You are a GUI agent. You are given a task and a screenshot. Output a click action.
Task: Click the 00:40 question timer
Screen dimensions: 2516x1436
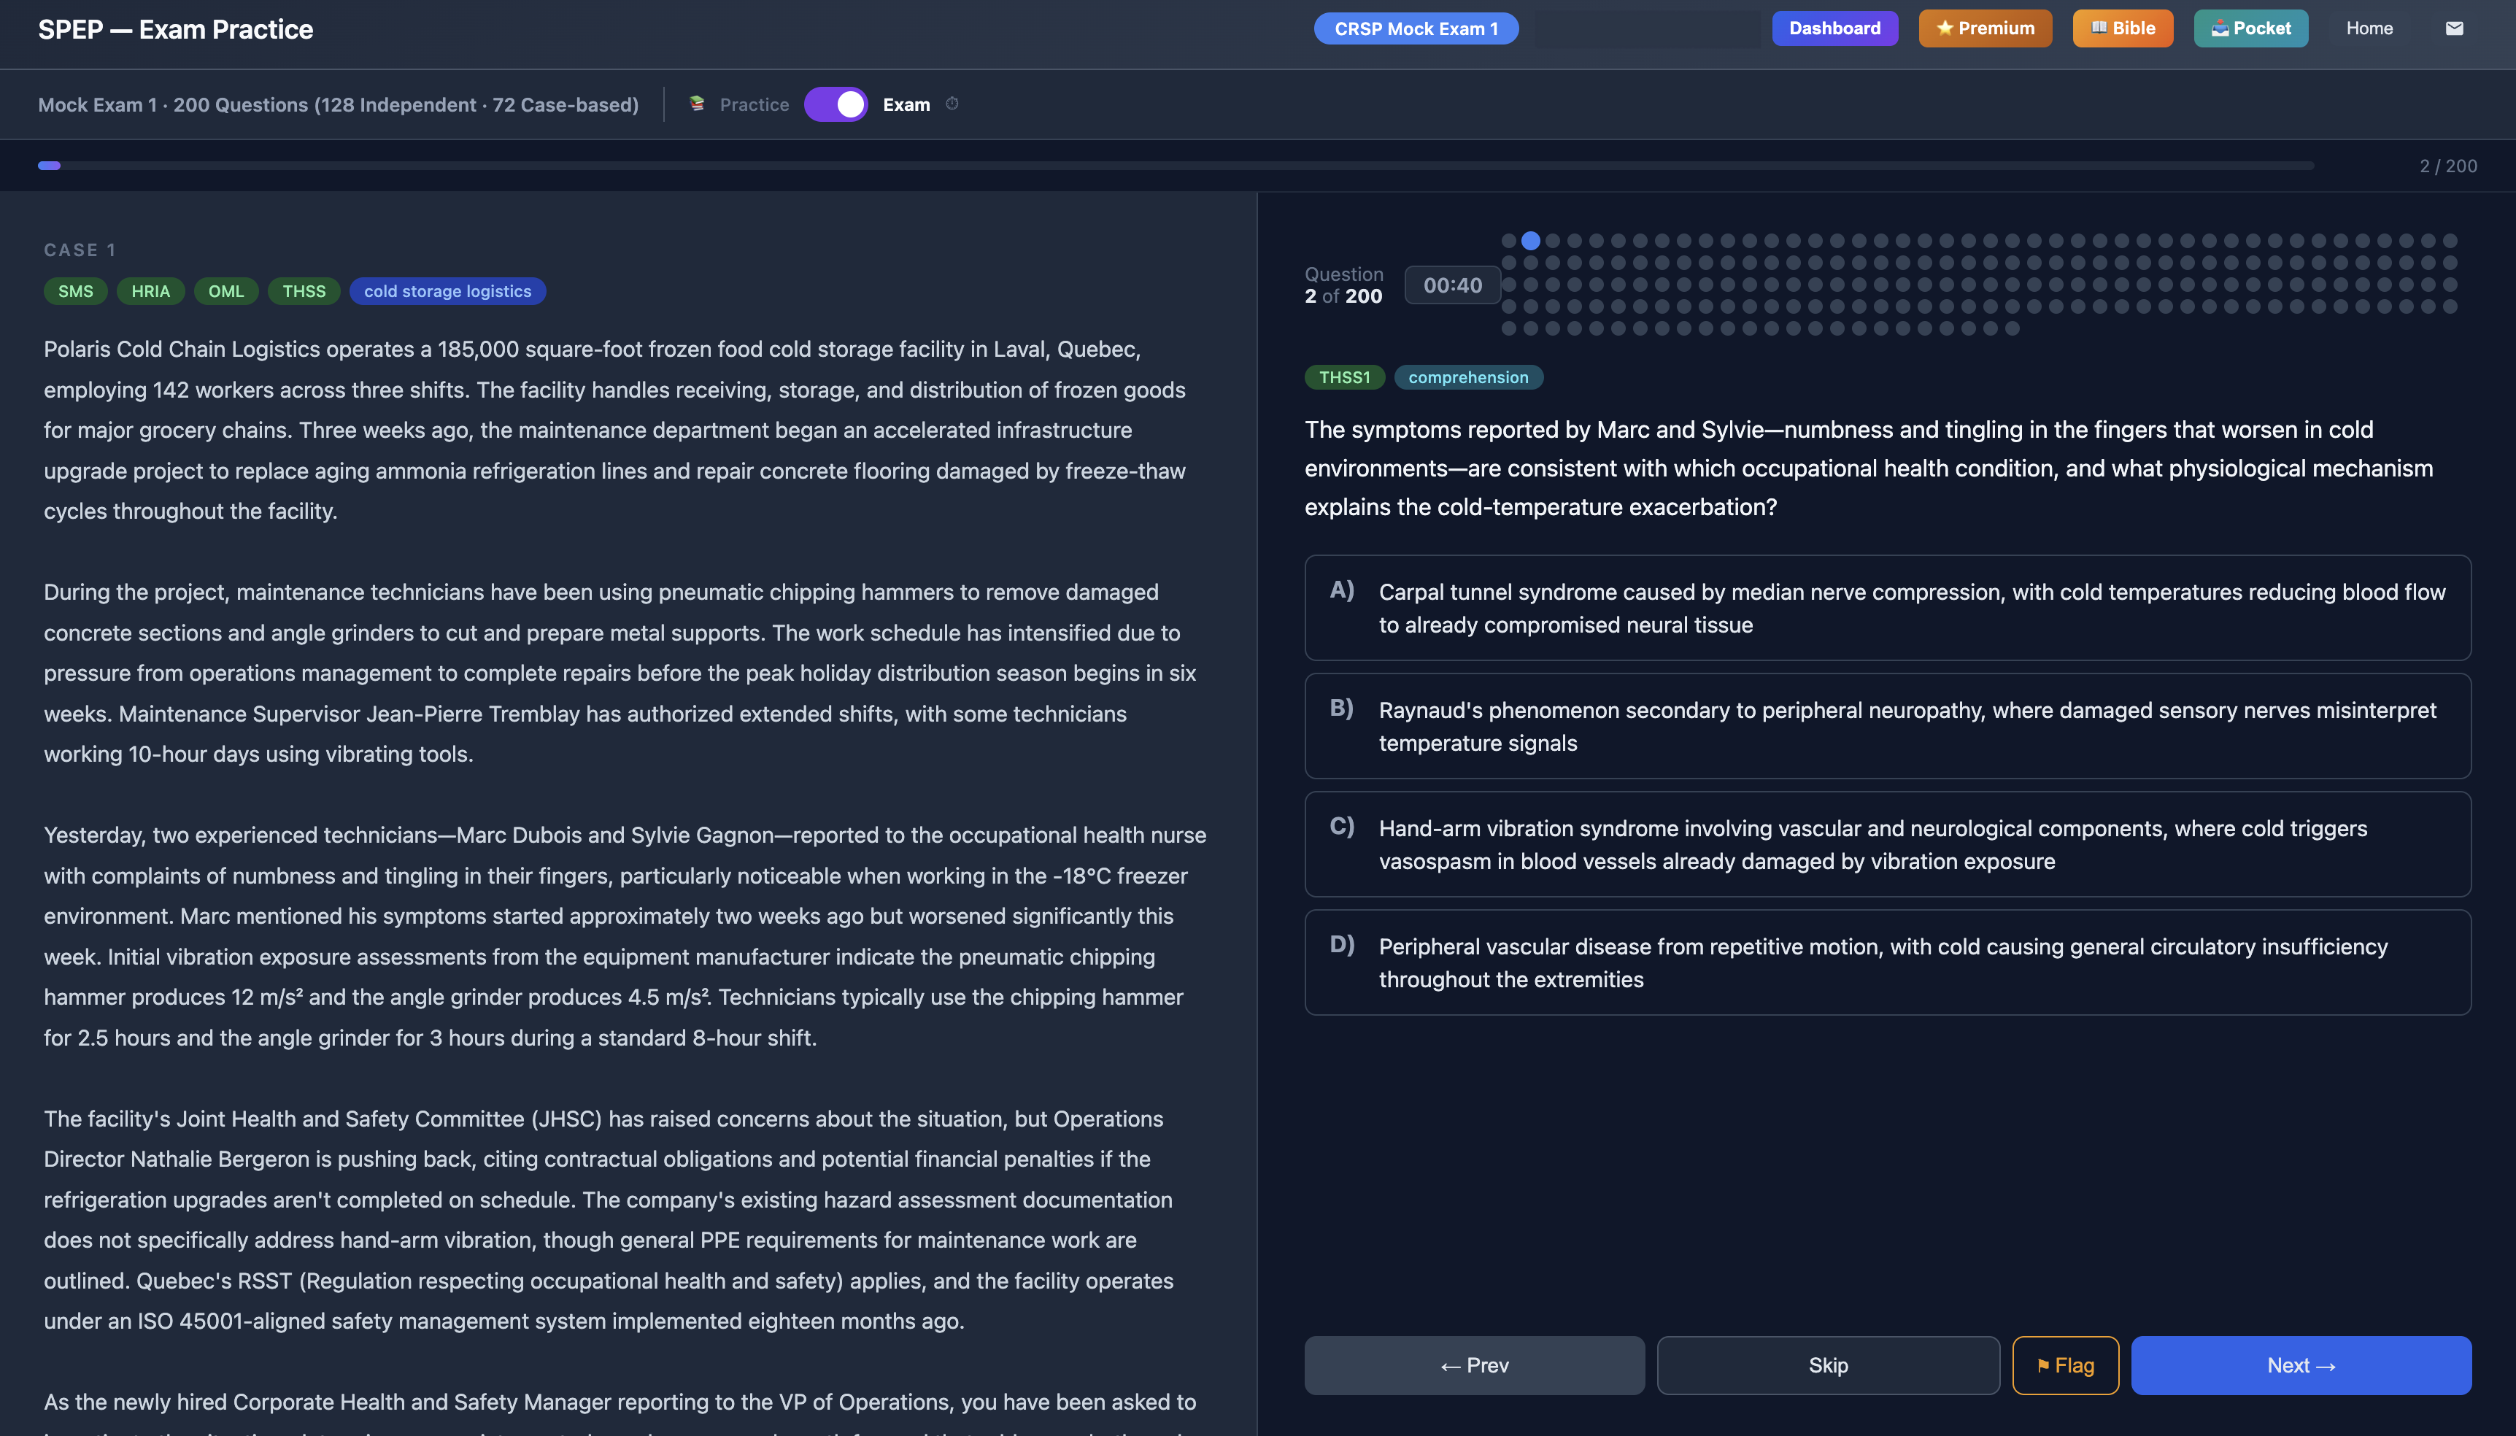1453,285
